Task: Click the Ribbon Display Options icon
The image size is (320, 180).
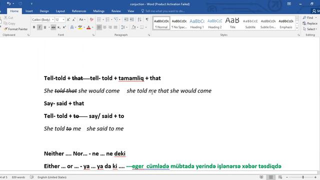Action: pyautogui.click(x=289, y=4)
